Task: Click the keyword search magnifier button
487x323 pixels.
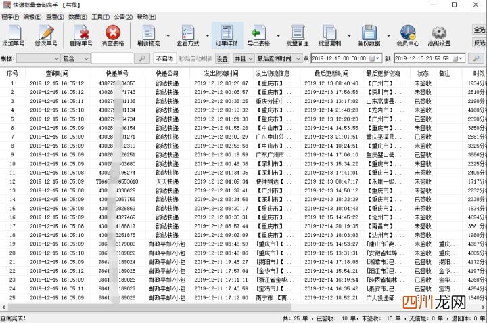Action: pyautogui.click(x=142, y=58)
